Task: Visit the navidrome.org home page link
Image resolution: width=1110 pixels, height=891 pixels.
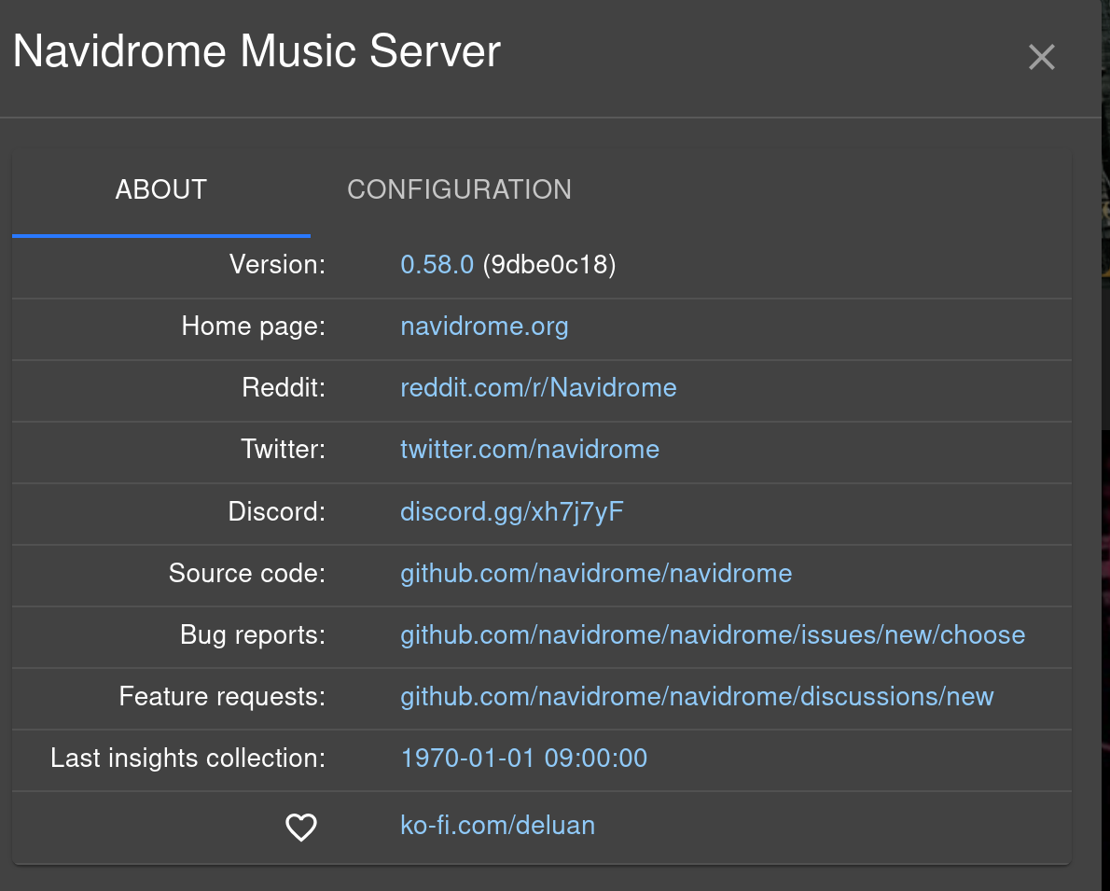Action: click(484, 327)
